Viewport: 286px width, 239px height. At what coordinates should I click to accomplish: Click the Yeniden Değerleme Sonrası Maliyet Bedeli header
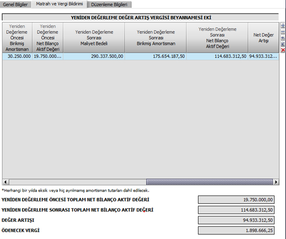click(x=94, y=38)
